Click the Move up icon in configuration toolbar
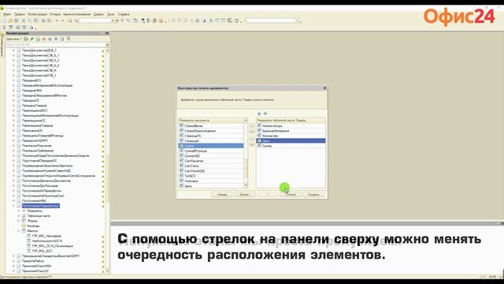Screen dimensions: 504x284 pyautogui.click(x=50, y=39)
